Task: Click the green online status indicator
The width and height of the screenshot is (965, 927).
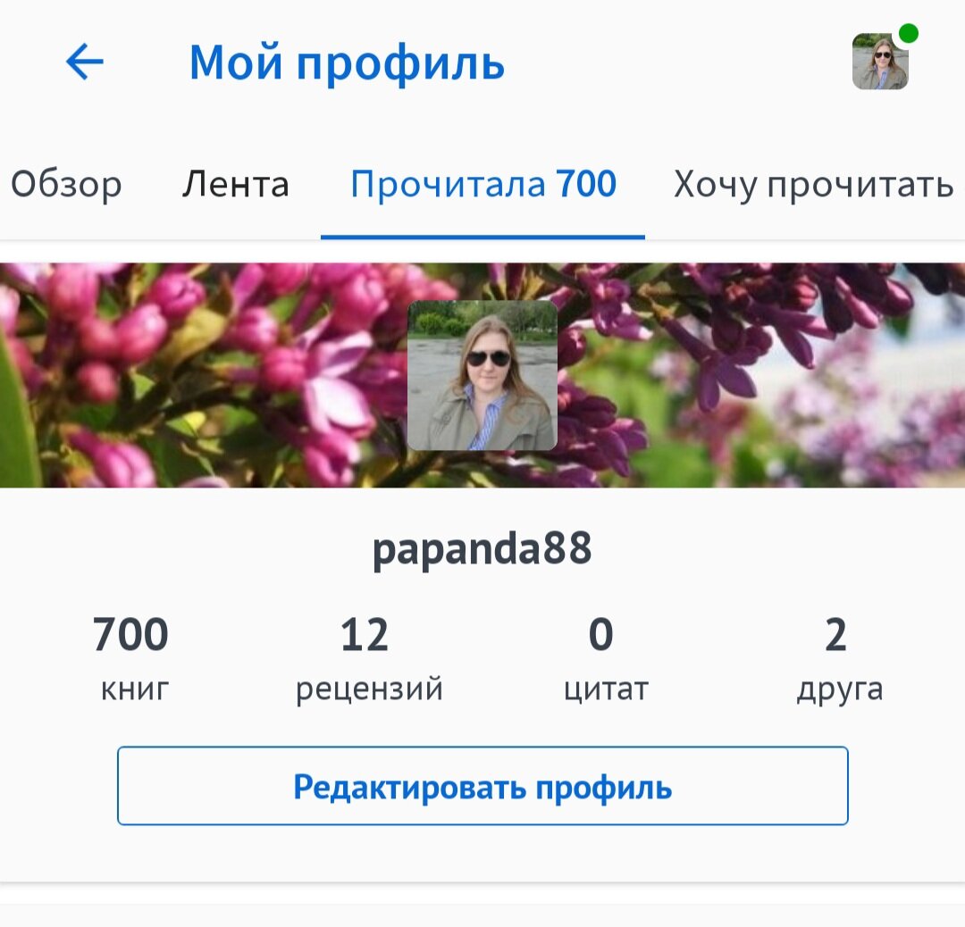Action: tap(907, 34)
